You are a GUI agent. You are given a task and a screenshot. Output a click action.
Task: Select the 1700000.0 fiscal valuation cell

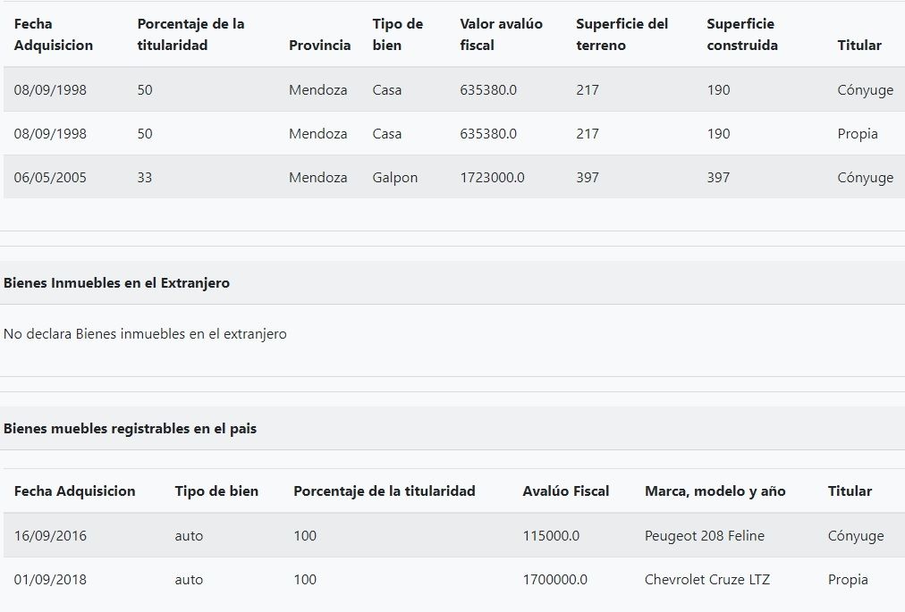click(x=554, y=580)
